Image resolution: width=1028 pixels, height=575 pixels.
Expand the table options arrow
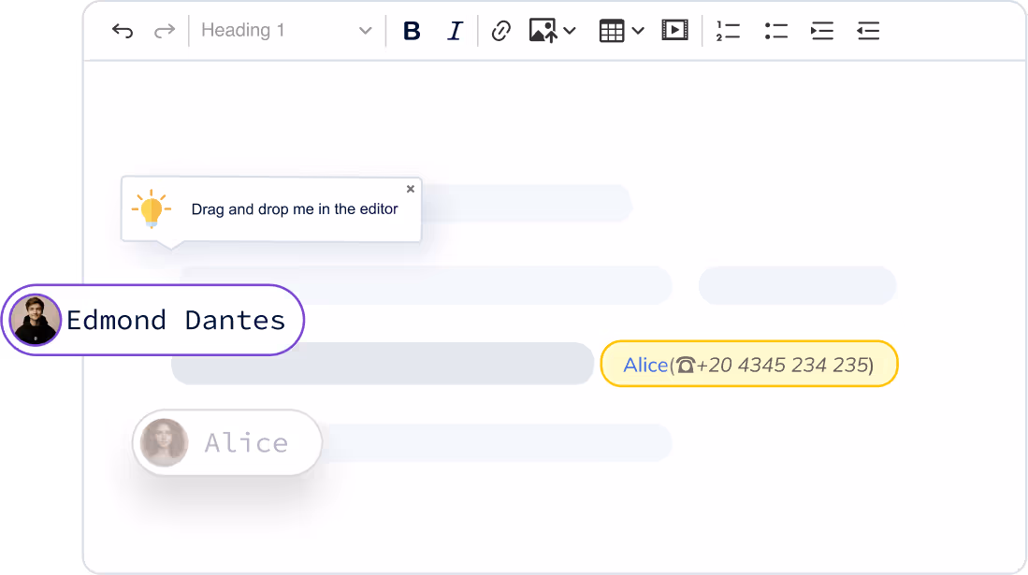pyautogui.click(x=638, y=31)
